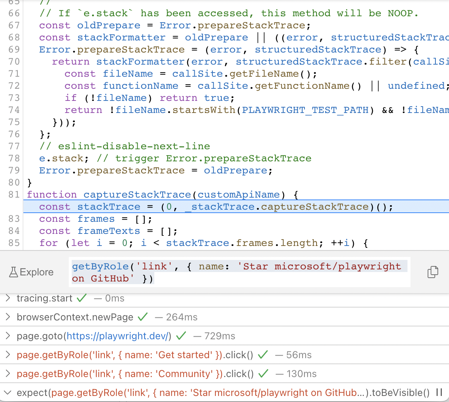This screenshot has height=402, width=449.
Task: Click the checkmark on the 'Get started' click action
Action: [263, 354]
